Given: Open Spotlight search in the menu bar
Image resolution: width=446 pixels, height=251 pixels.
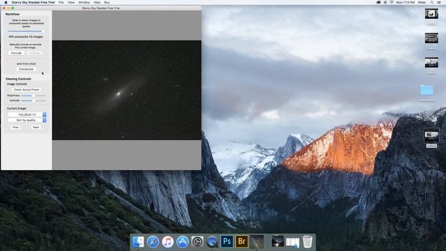Looking at the screenshot, I should coord(432,2).
